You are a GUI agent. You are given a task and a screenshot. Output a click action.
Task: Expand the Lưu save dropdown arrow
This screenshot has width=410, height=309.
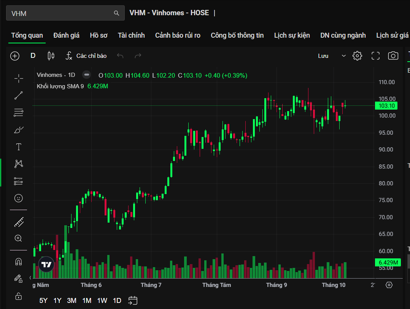[344, 56]
